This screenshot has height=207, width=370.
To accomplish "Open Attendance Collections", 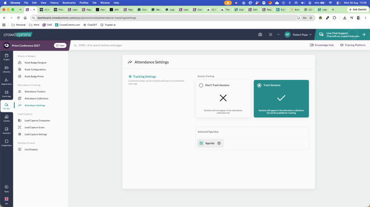I will tap(36, 99).
